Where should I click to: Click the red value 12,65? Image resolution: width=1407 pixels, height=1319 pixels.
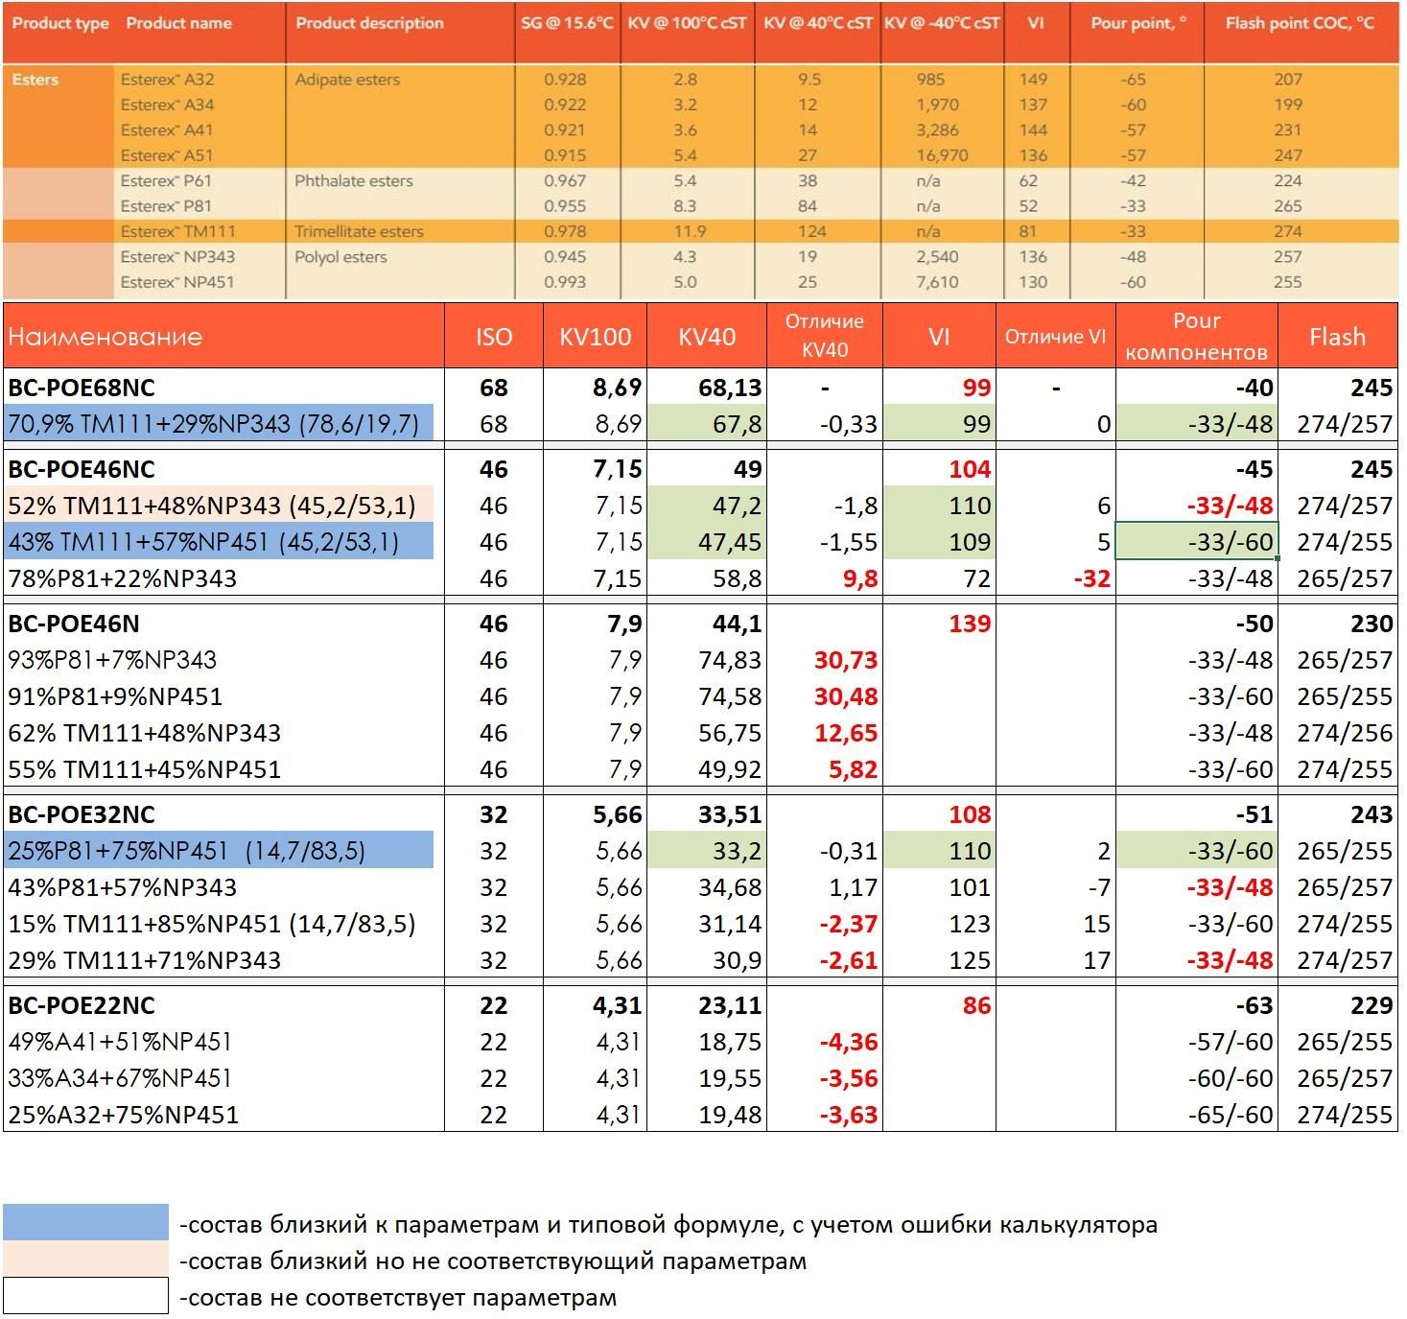click(846, 733)
